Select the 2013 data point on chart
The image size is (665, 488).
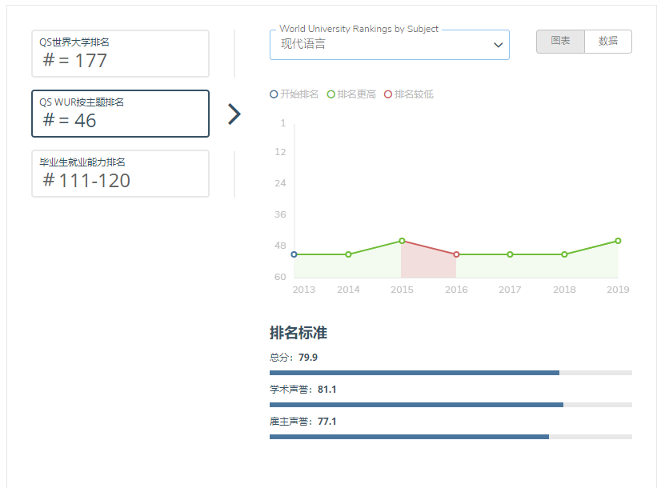point(294,254)
